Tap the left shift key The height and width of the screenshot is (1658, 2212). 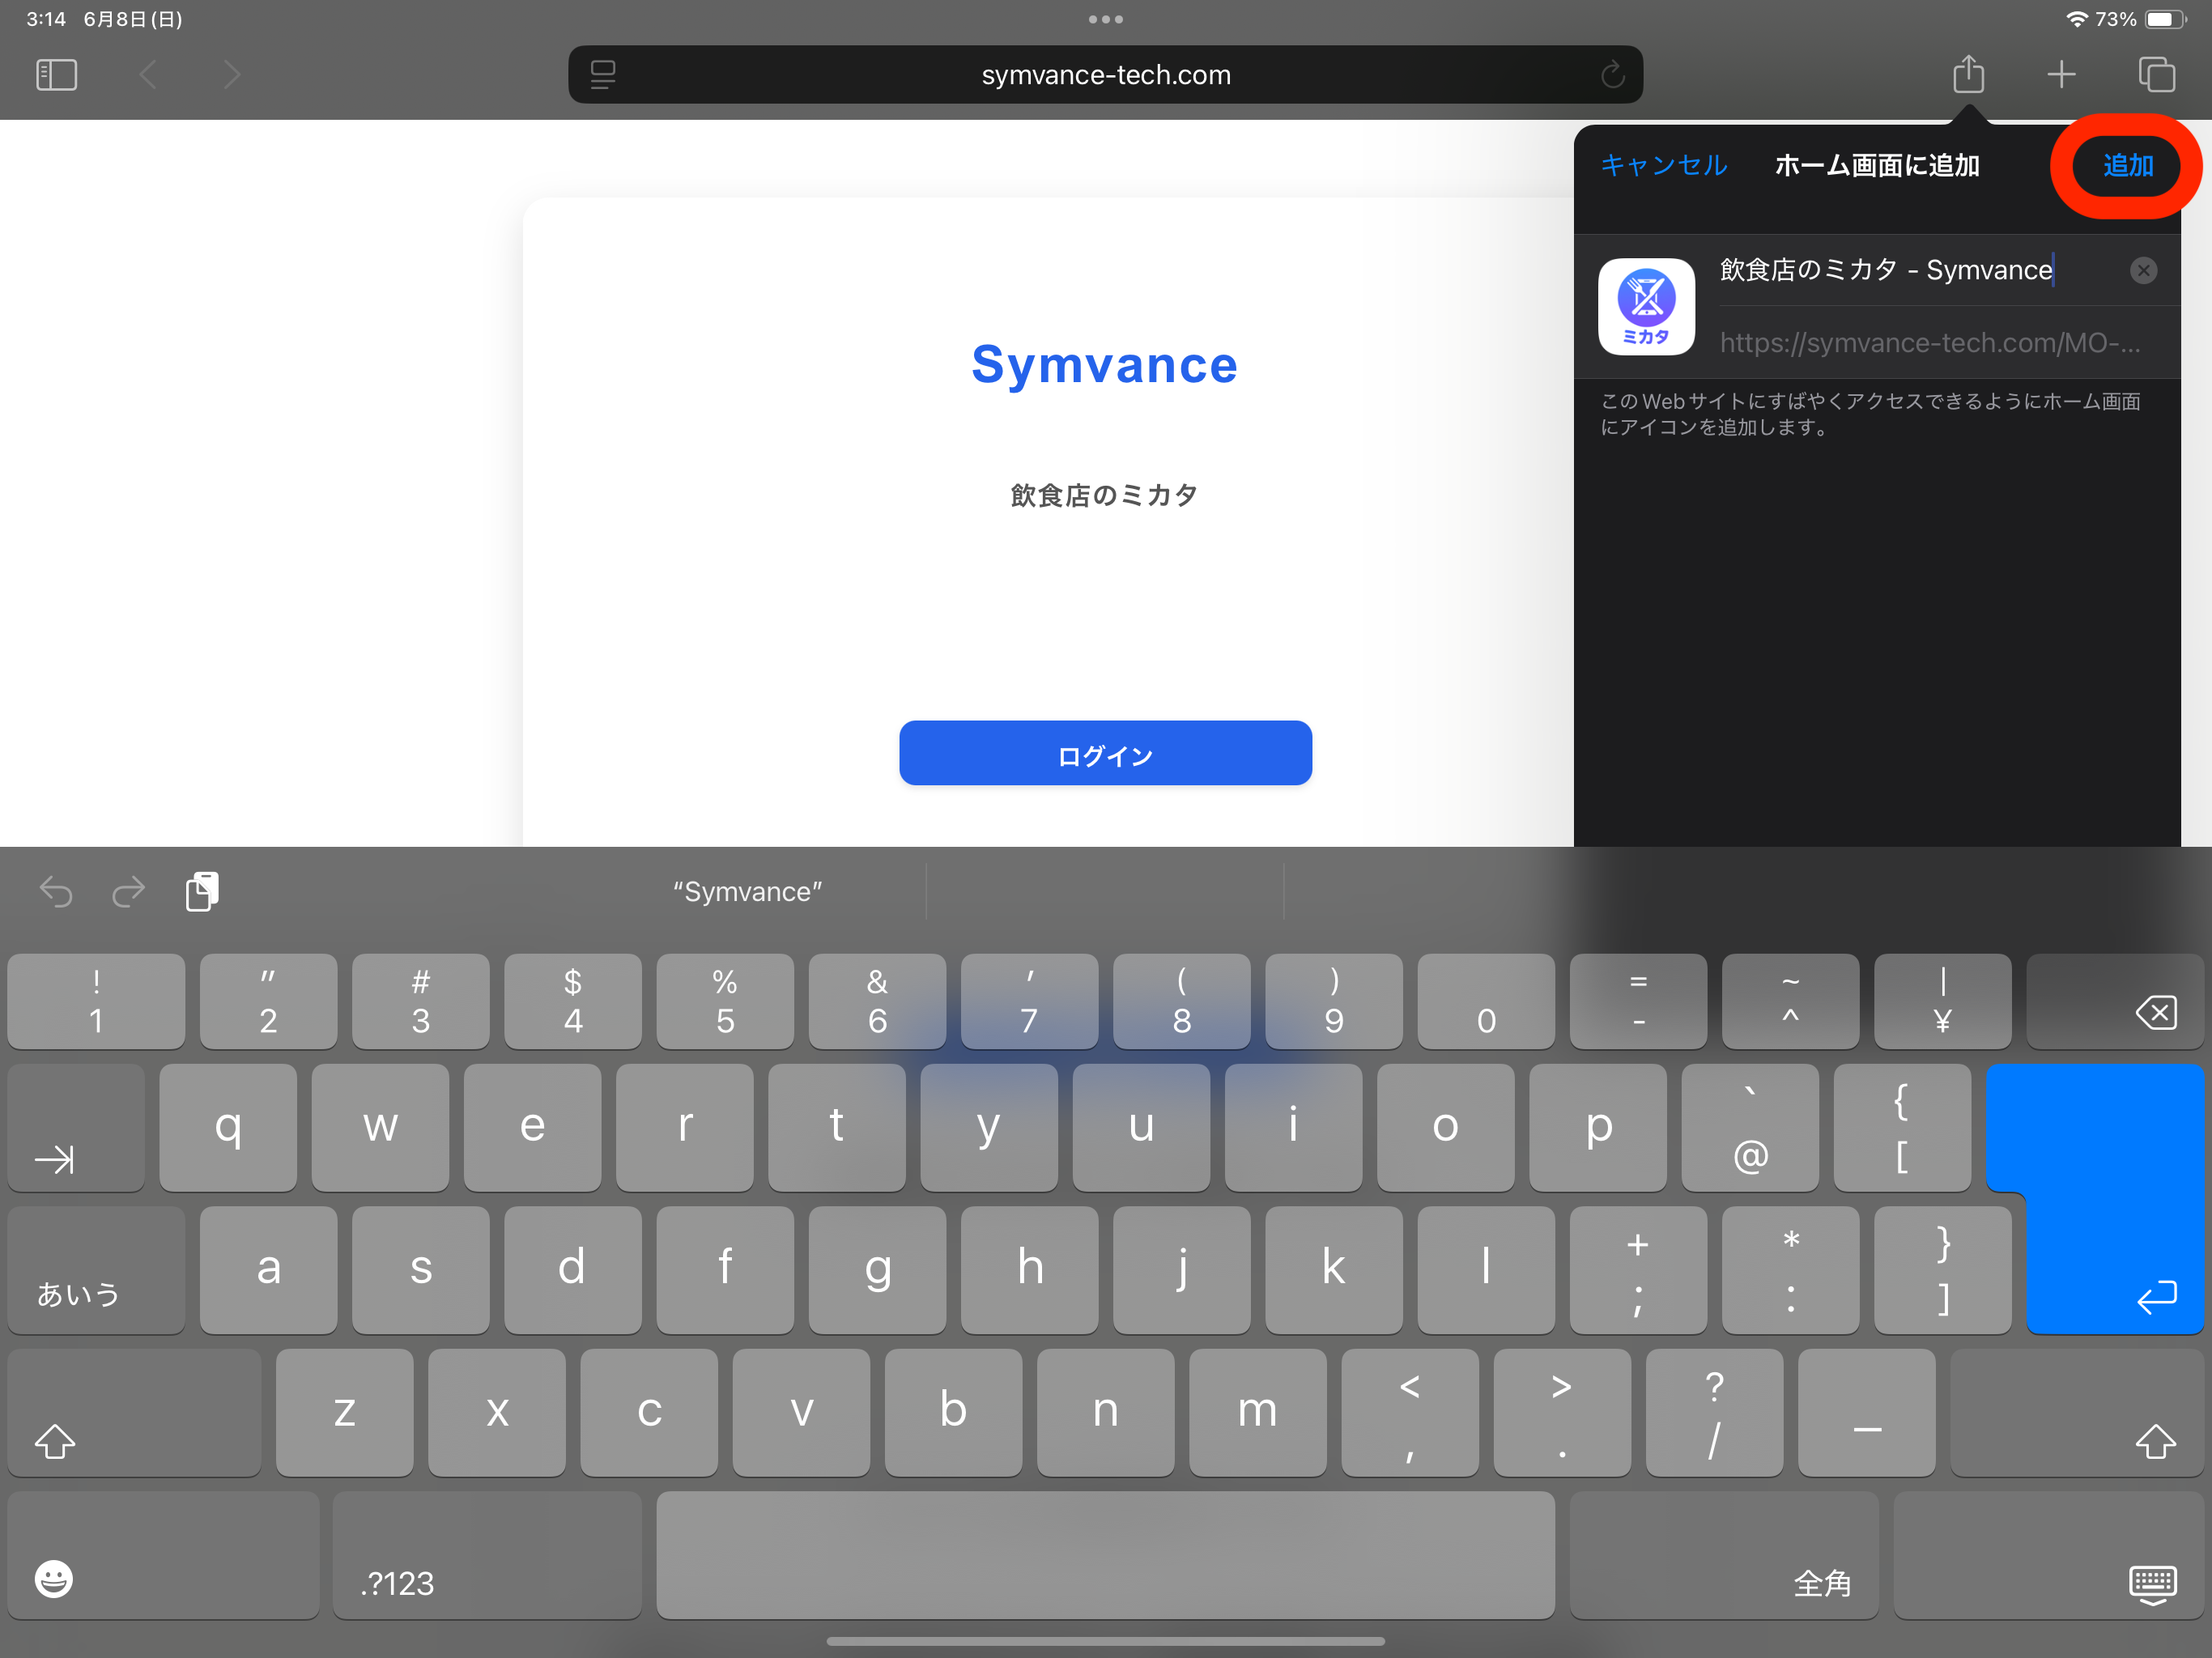pyautogui.click(x=134, y=1412)
